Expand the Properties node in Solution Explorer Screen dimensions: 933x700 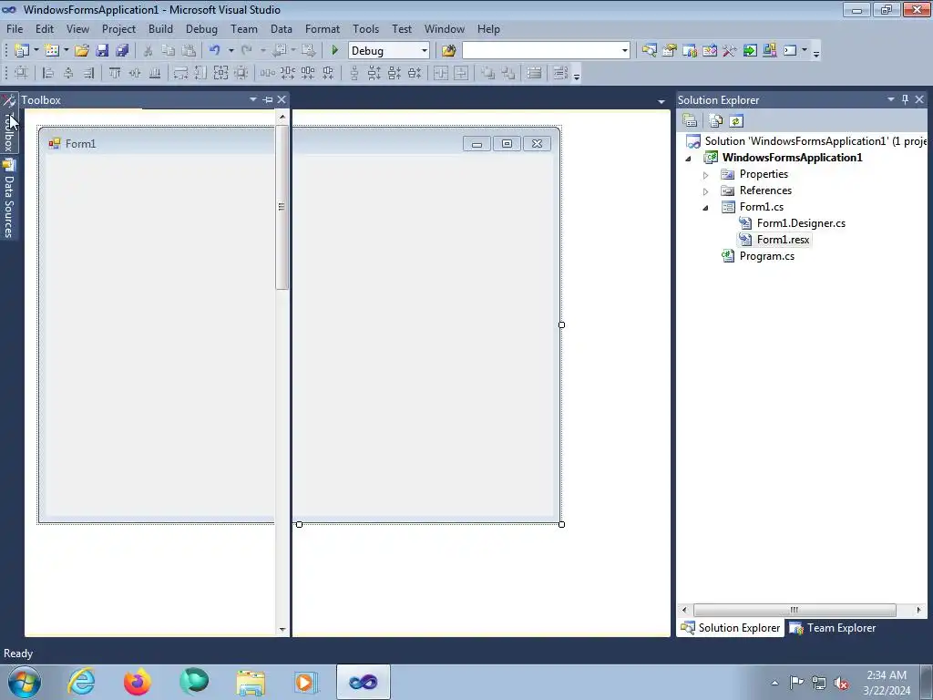[x=706, y=175]
